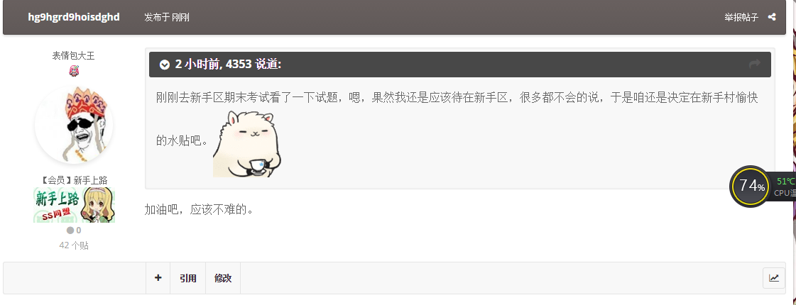The height and width of the screenshot is (305, 796).
Task: Click the 新手上路 SS同盟 group banner
Action: click(x=74, y=204)
